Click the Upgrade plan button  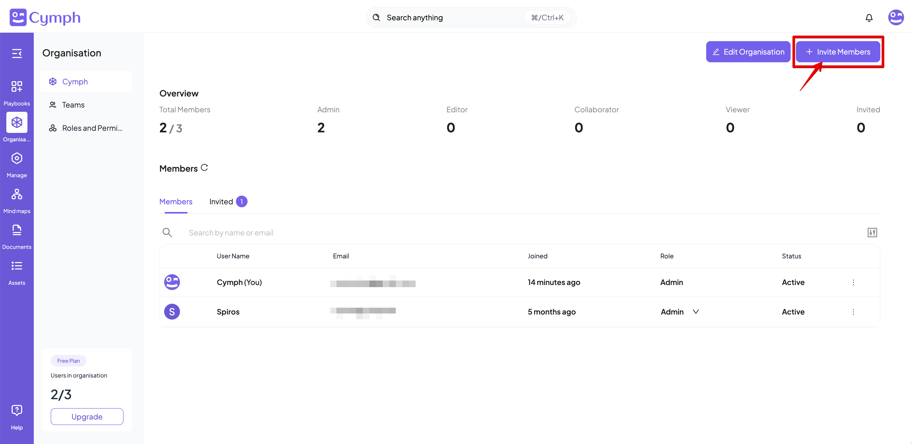tap(87, 416)
